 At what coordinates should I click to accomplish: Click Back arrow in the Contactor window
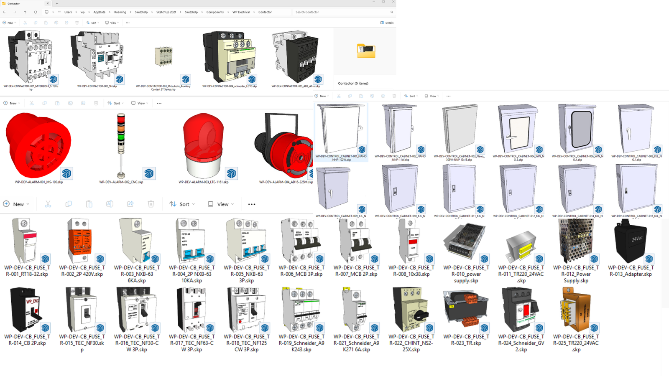5,12
